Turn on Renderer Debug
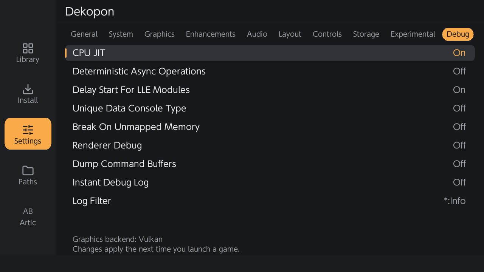 pyautogui.click(x=270, y=145)
